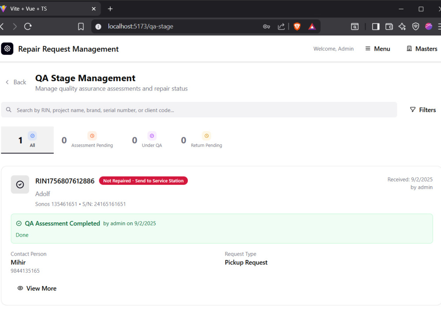Open Brave Rewards triangle icon
The width and height of the screenshot is (441, 331).
pyautogui.click(x=312, y=26)
